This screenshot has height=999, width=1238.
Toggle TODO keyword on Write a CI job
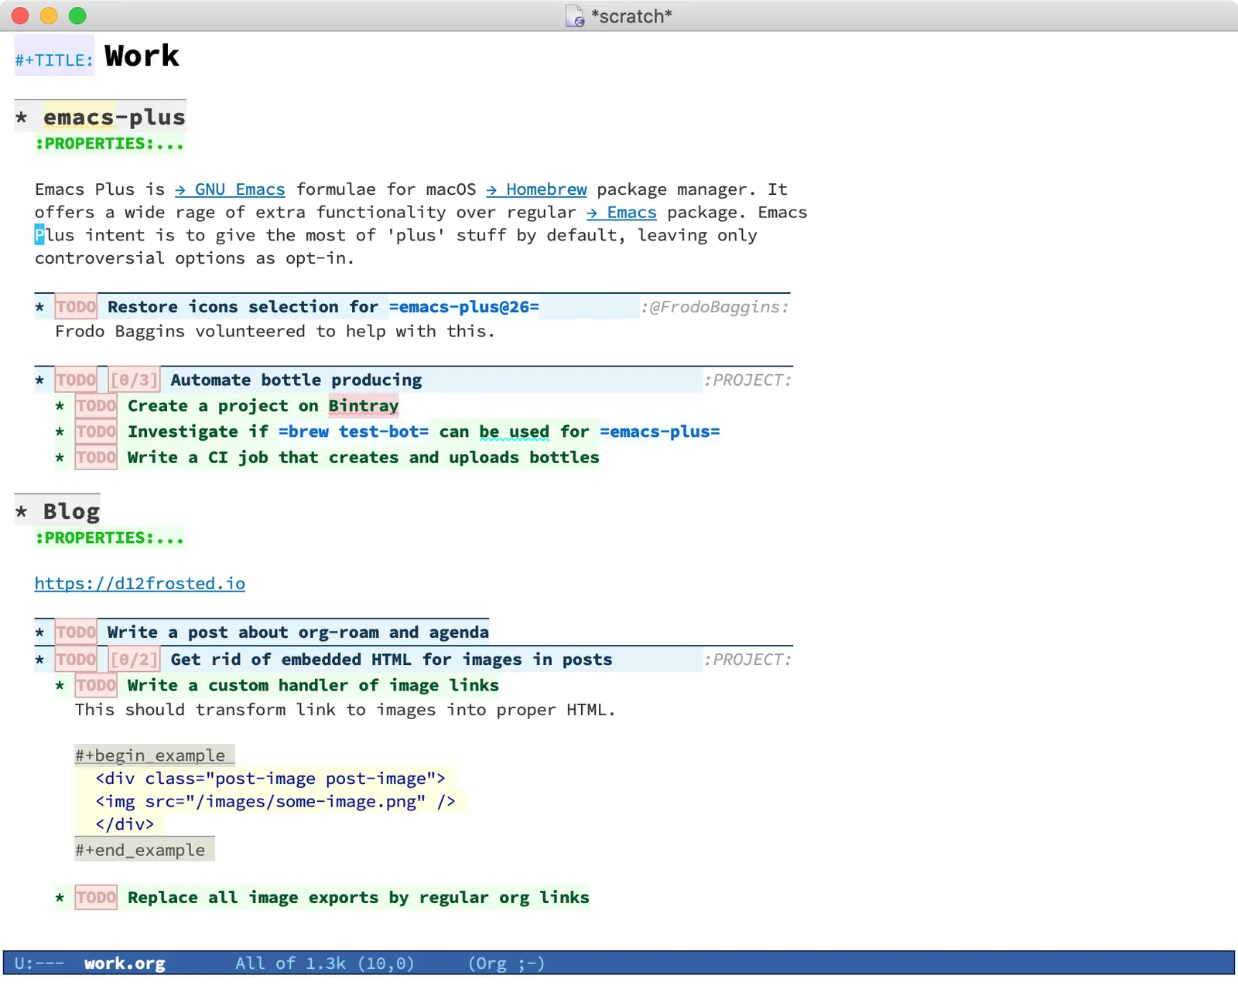[x=96, y=458]
